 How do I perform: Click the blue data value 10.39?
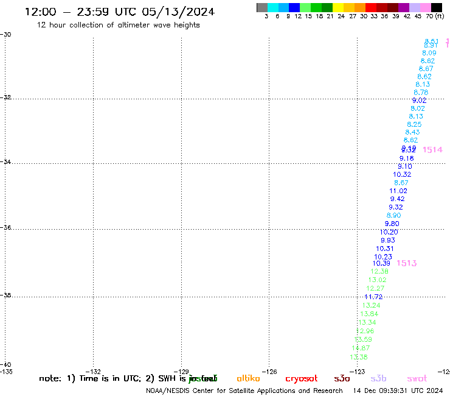point(381,263)
